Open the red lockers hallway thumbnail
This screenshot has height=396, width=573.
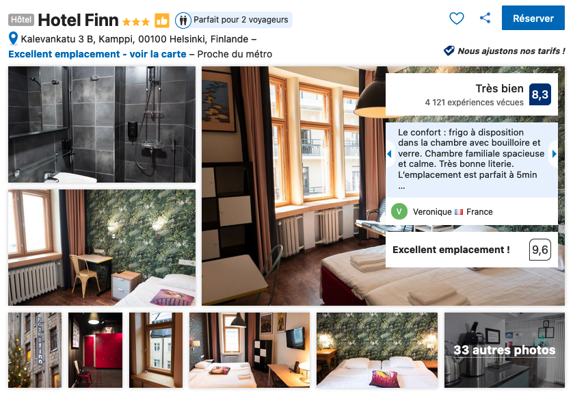pyautogui.click(x=95, y=350)
